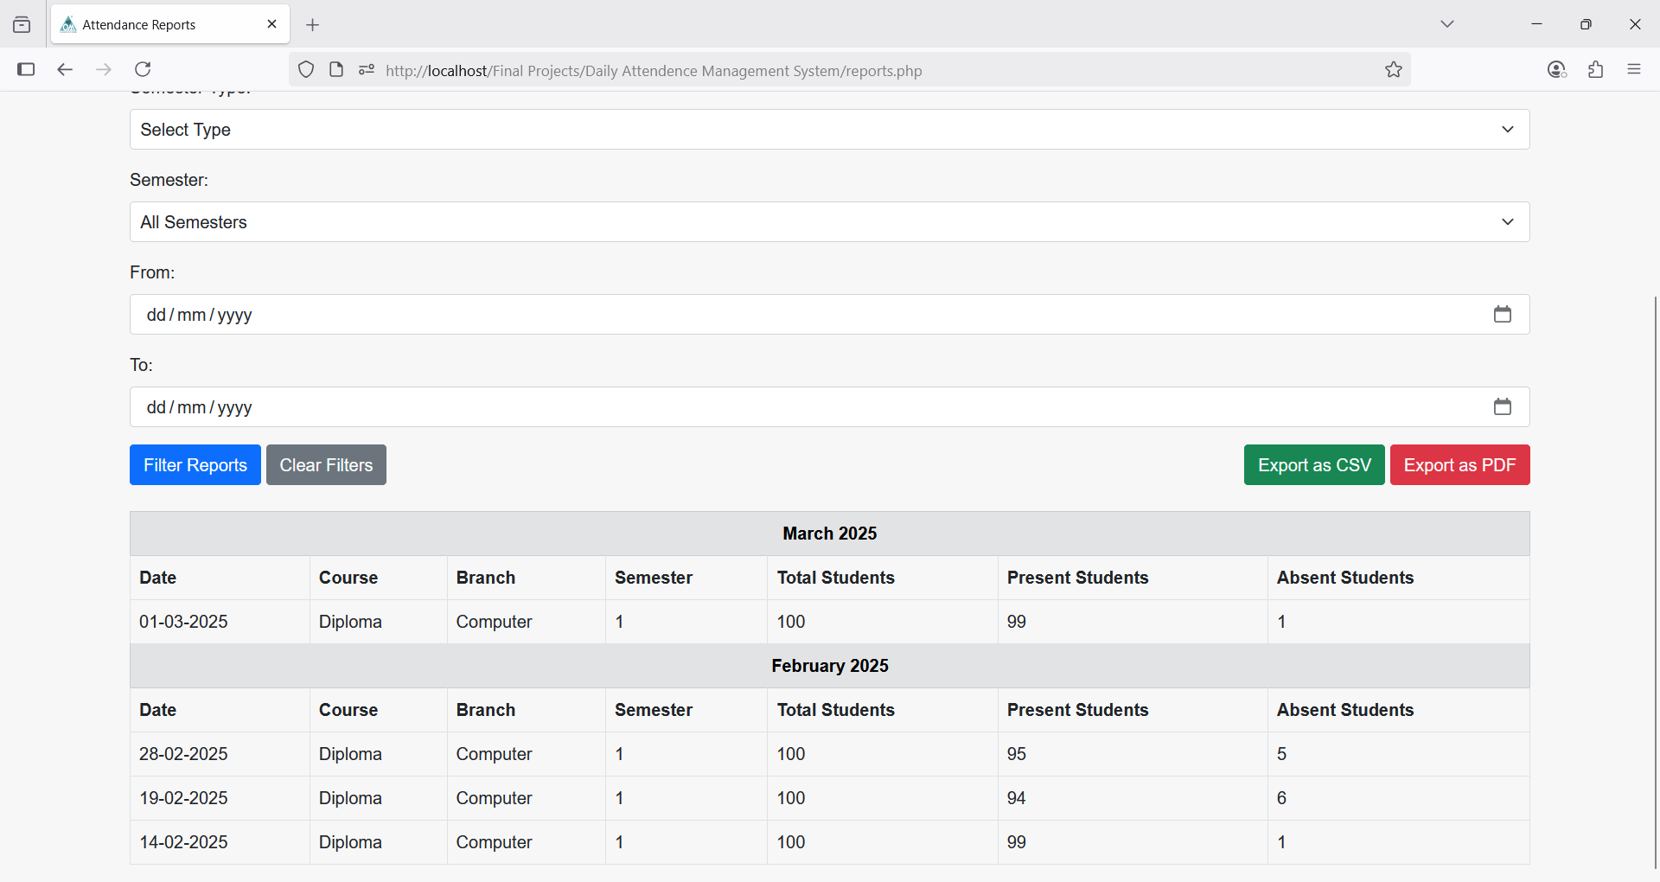Open the application hamburger menu
This screenshot has width=1660, height=882.
click(x=1633, y=69)
